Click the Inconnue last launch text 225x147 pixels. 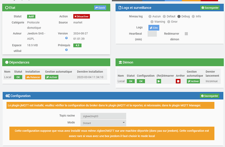[212, 81]
